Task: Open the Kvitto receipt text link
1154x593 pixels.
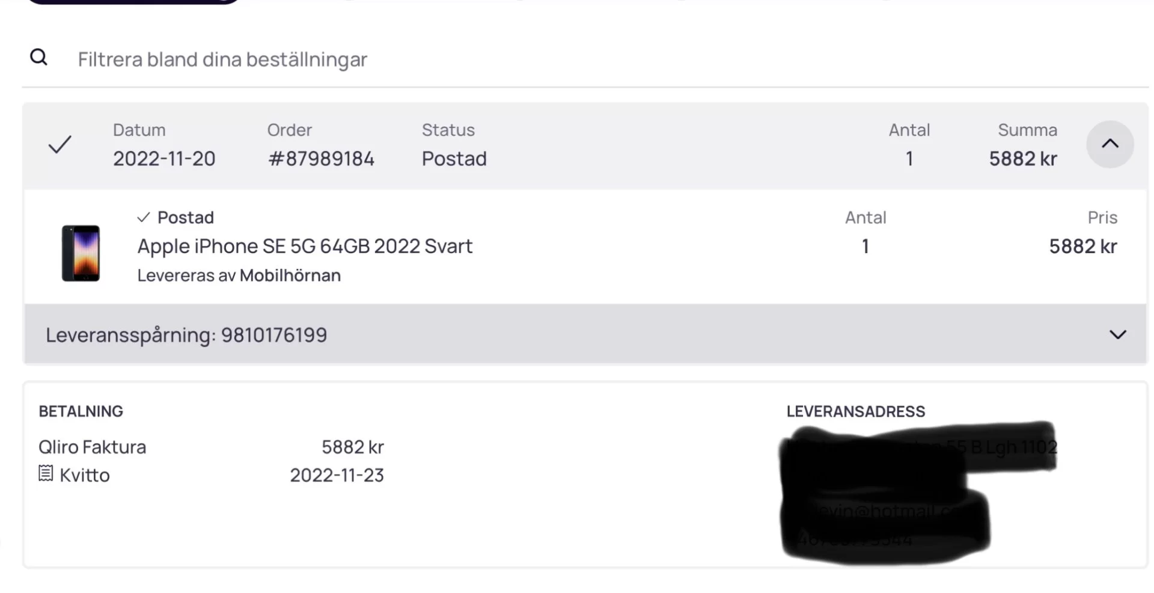Action: click(x=85, y=476)
